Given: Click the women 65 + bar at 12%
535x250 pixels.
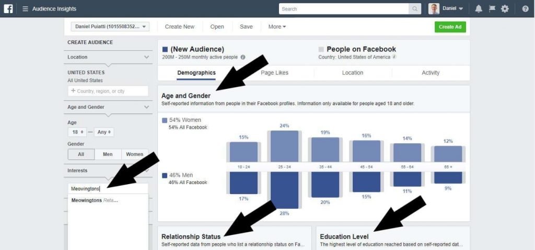Looking at the screenshot, I should click(448, 154).
